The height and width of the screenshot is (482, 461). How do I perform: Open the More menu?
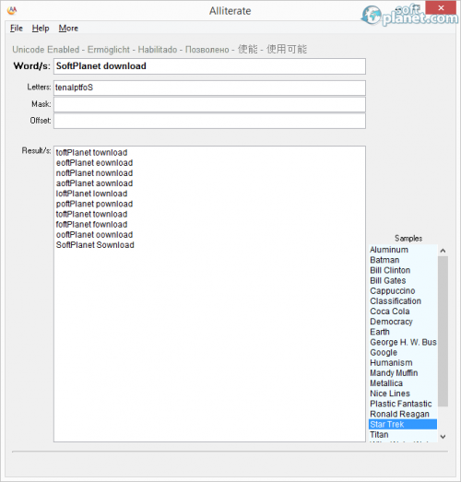coord(68,29)
